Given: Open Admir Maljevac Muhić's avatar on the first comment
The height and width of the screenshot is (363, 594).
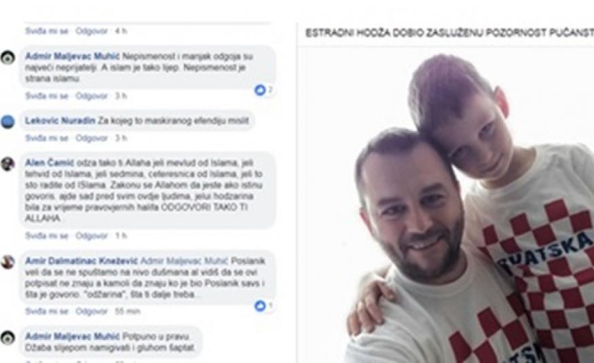Looking at the screenshot, I should click(7, 58).
